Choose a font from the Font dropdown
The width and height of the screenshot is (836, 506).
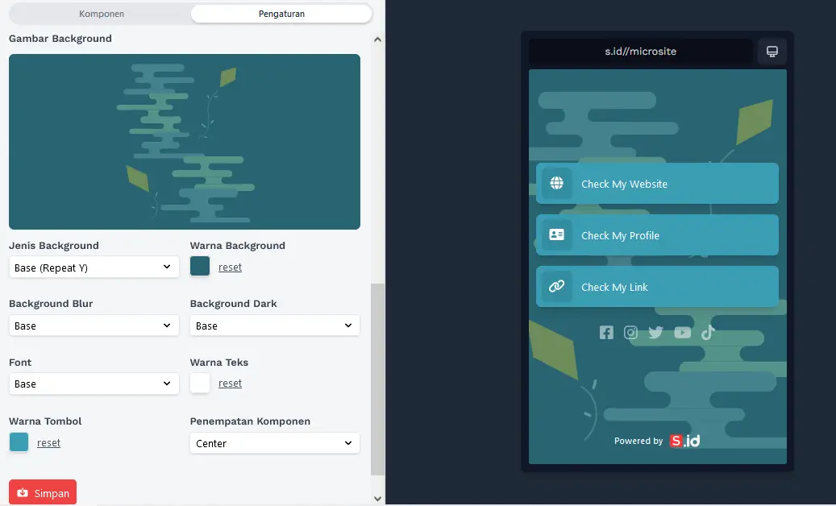pyautogui.click(x=94, y=384)
